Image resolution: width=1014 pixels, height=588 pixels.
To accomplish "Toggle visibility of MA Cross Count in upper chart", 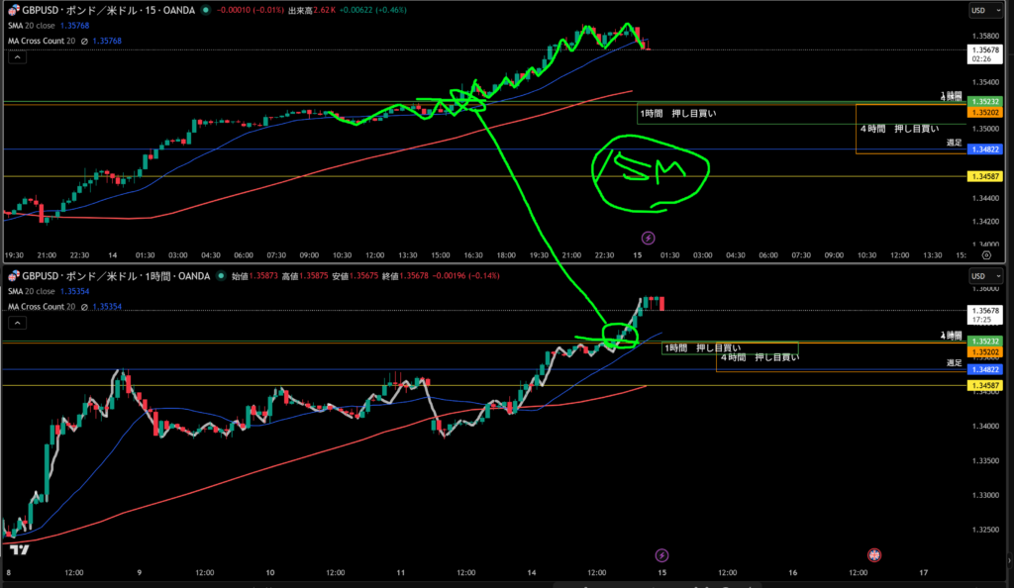I will pyautogui.click(x=85, y=41).
